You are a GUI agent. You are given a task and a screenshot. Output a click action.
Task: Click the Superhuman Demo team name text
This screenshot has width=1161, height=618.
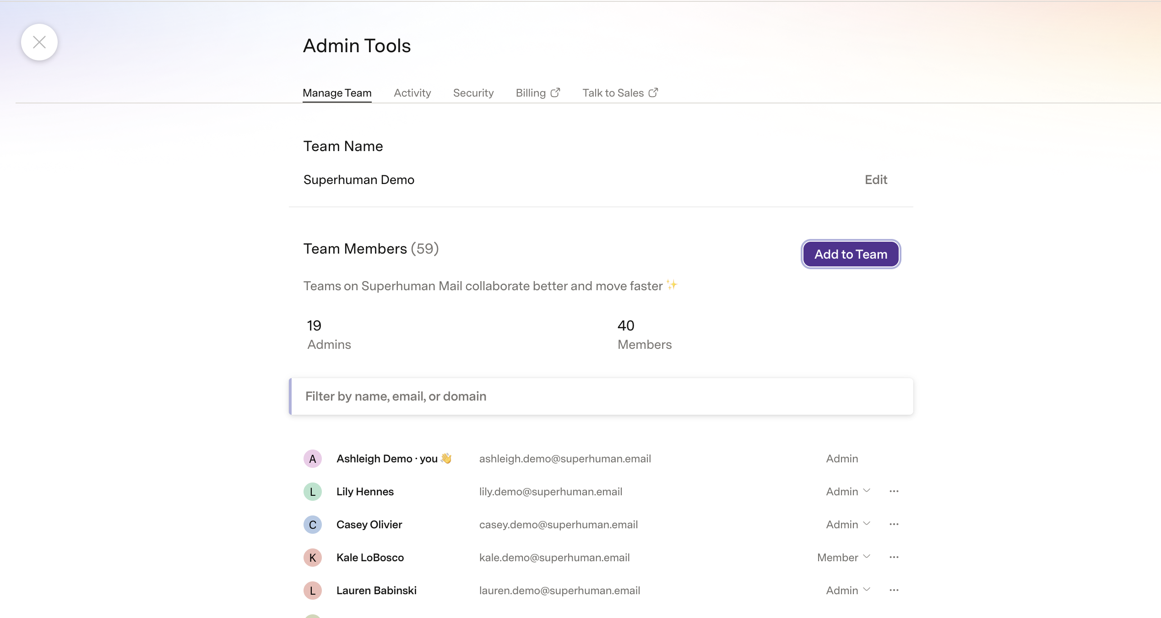pyautogui.click(x=359, y=179)
